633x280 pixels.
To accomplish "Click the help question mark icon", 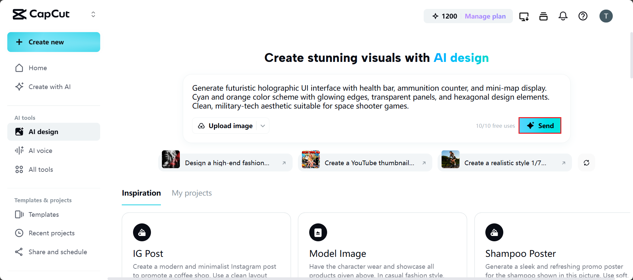I will (583, 16).
